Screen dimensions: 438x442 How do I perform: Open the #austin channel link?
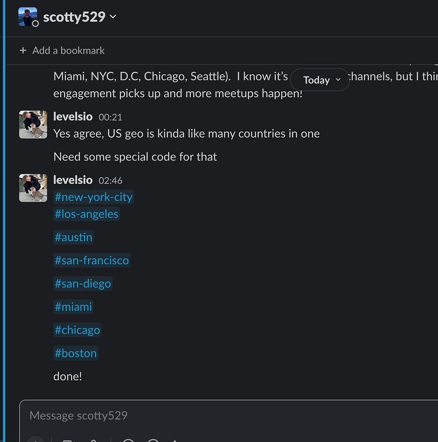(73, 237)
